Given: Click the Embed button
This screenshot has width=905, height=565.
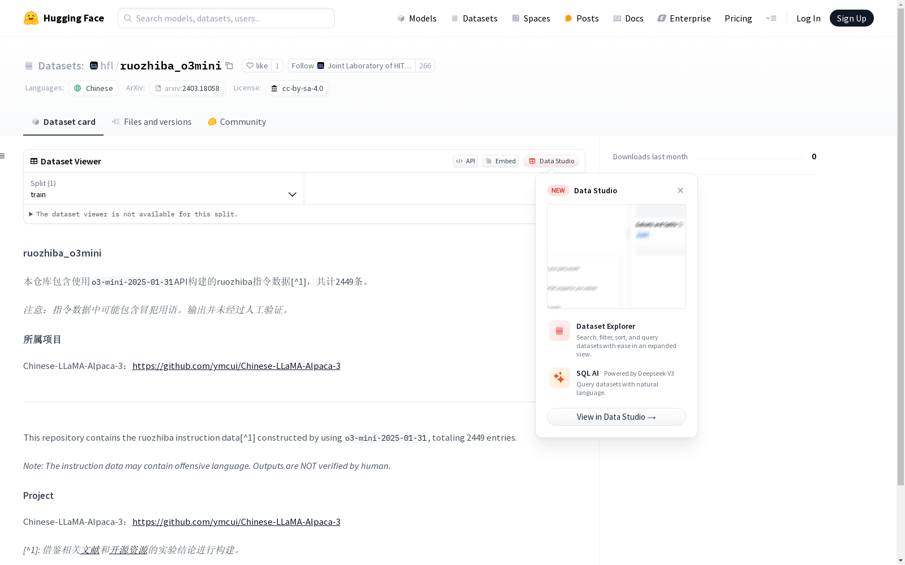Looking at the screenshot, I should click(x=501, y=161).
